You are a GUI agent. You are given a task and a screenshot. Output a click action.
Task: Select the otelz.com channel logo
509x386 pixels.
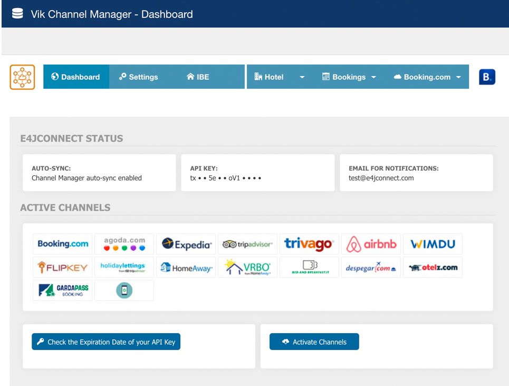pyautogui.click(x=433, y=267)
